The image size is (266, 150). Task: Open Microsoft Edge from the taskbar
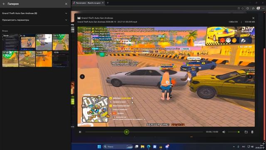149,147
